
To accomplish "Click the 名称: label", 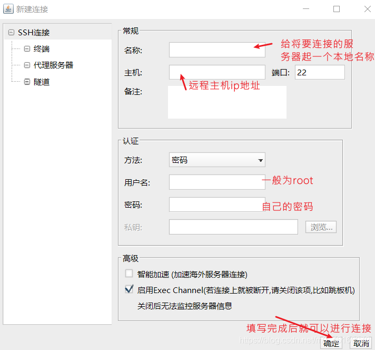I will coord(133,50).
